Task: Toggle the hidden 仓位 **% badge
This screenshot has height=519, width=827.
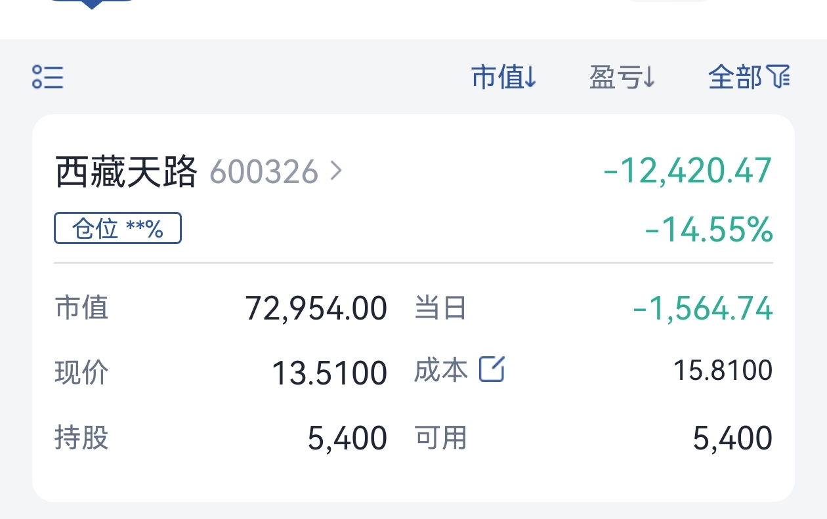Action: [117, 229]
